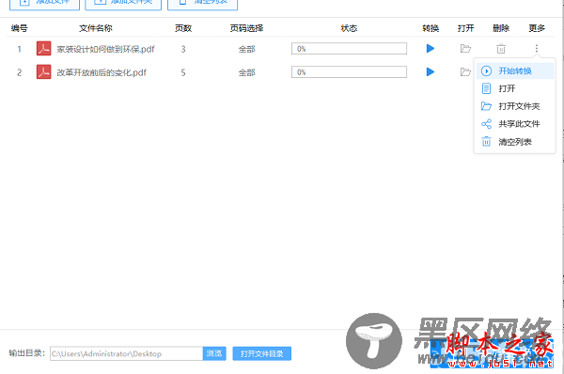Click the 状态 column header
The image size is (564, 374).
point(349,28)
